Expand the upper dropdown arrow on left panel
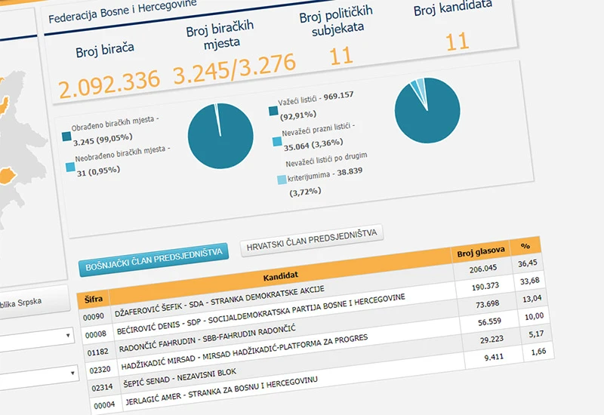604x415 pixels. [x=68, y=335]
